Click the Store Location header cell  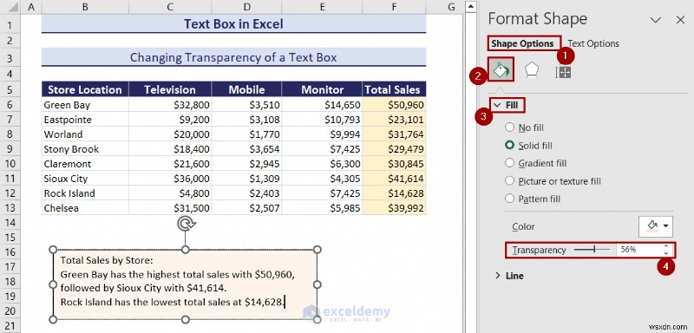(x=85, y=89)
